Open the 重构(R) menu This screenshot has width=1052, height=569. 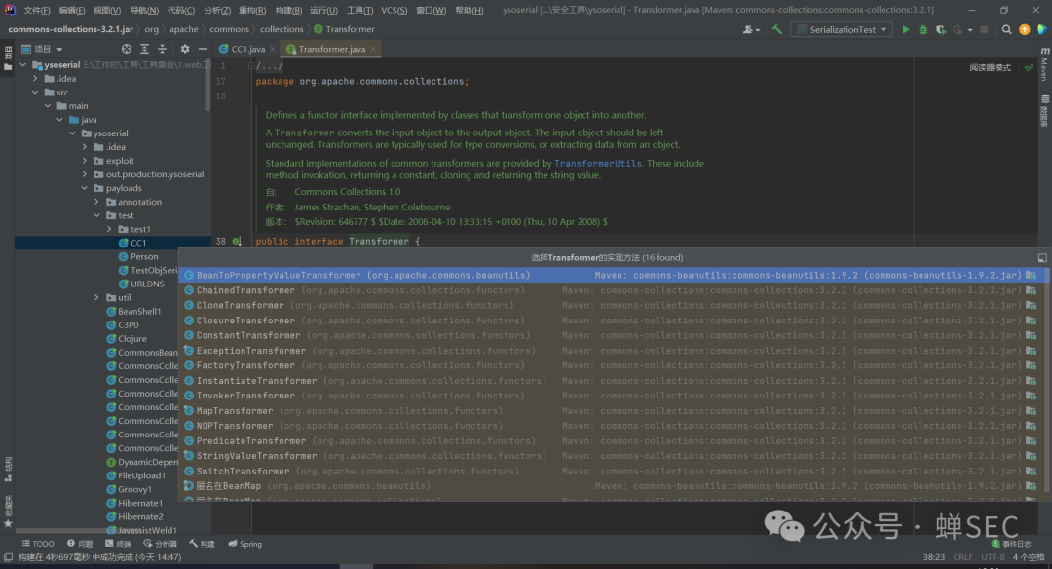[x=252, y=10]
